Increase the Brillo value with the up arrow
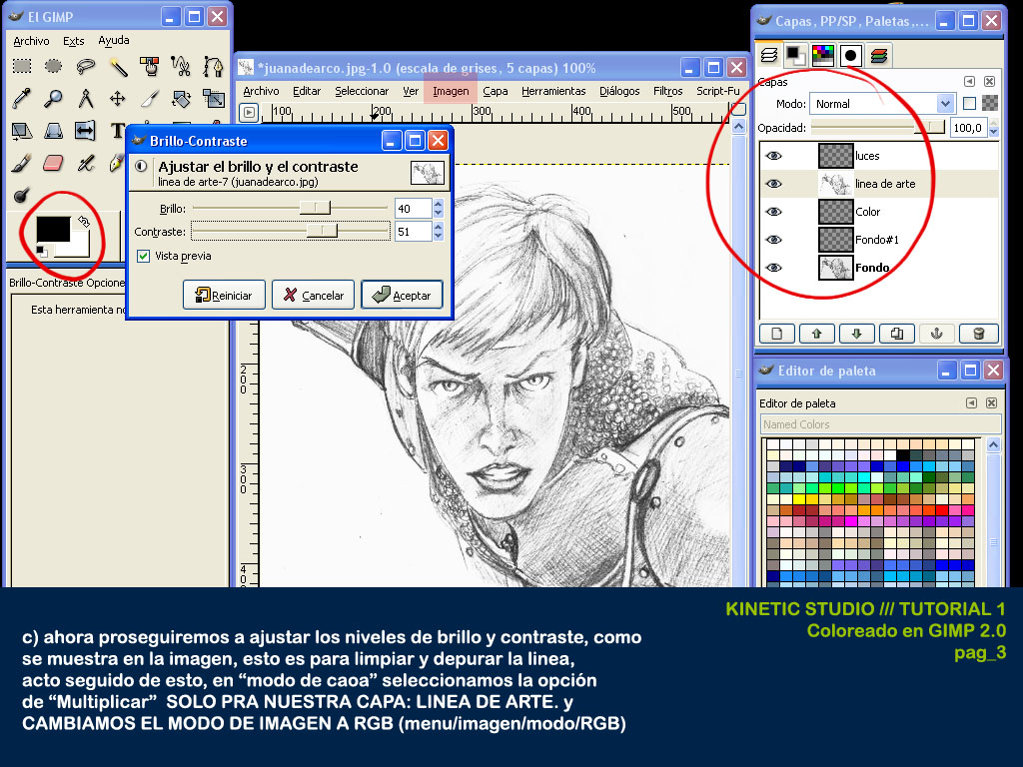The height and width of the screenshot is (767, 1023). (439, 204)
